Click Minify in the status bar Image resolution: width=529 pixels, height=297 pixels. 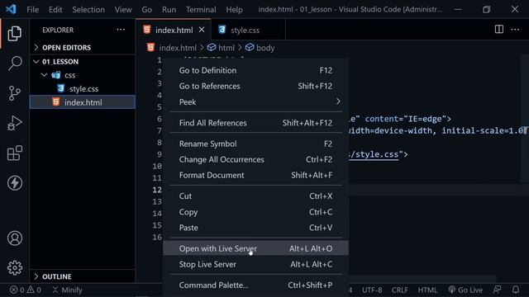click(x=67, y=290)
